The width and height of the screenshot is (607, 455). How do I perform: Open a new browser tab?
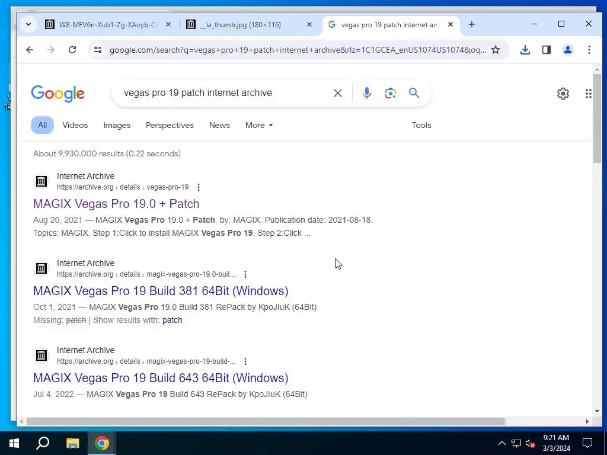471,24
